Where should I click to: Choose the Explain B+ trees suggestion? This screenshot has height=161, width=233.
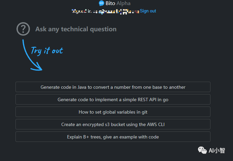pos(113,137)
